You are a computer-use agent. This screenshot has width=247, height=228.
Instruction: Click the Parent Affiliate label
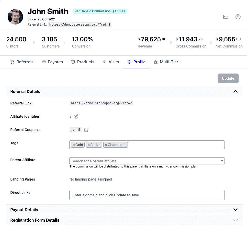[x=23, y=160]
